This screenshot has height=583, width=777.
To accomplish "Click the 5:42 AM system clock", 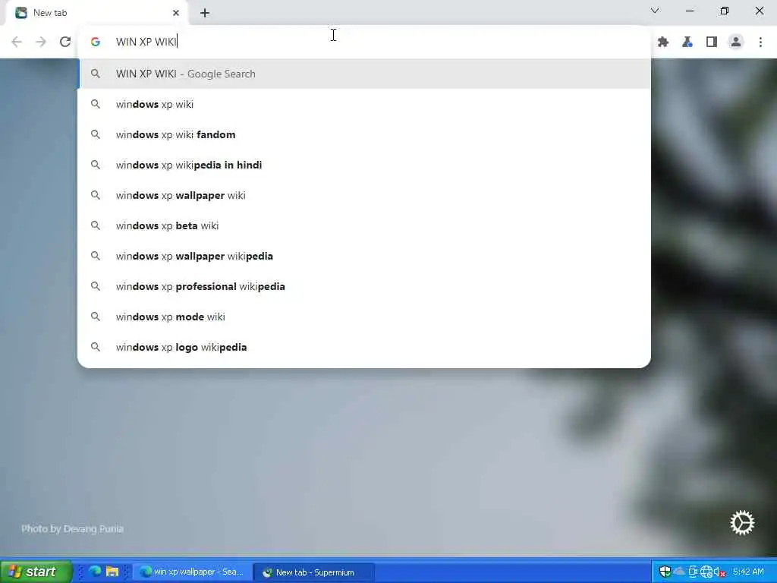I will pyautogui.click(x=748, y=572).
